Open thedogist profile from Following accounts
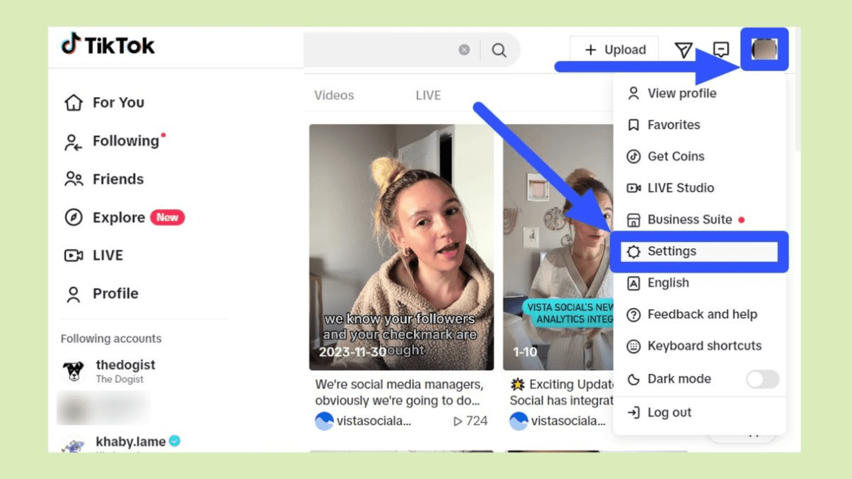This screenshot has width=852, height=479. (126, 365)
